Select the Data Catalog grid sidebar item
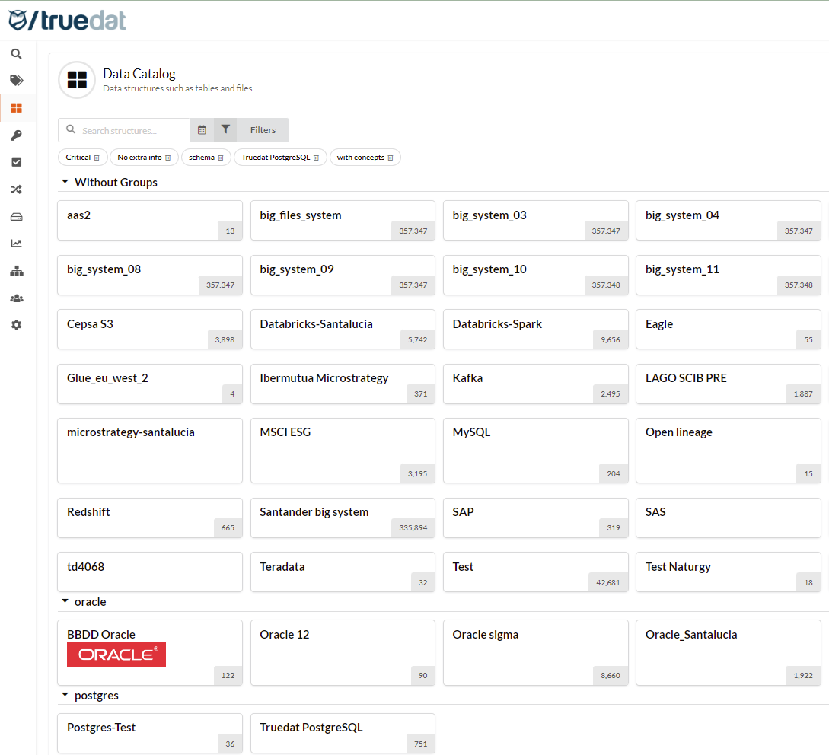Viewport: 829px width, 755px height. pos(16,108)
